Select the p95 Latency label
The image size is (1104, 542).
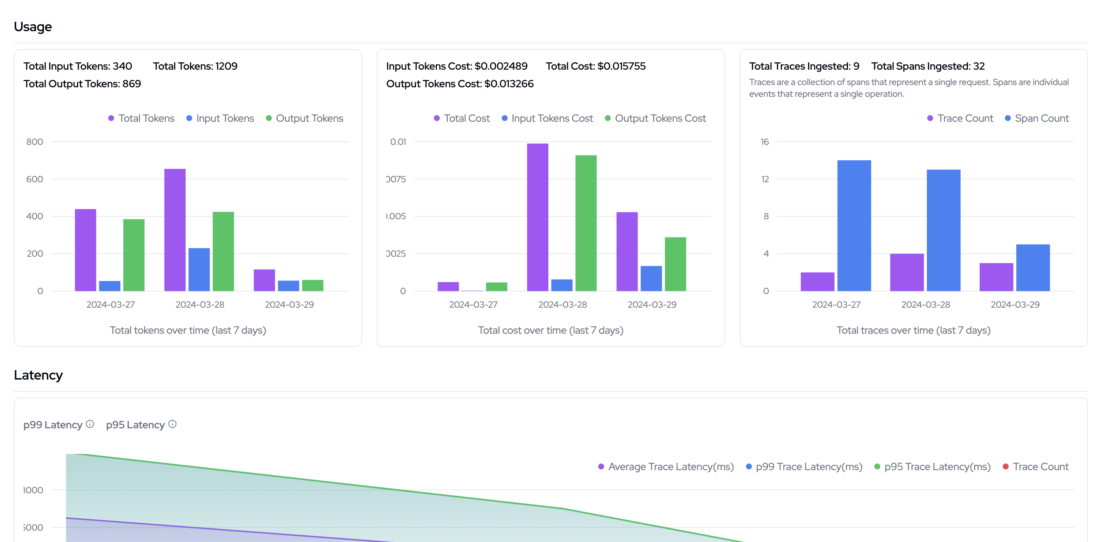point(135,425)
